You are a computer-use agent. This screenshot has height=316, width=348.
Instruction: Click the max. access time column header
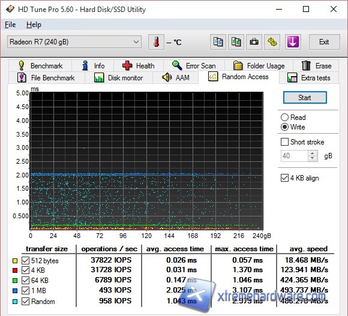[244, 249]
